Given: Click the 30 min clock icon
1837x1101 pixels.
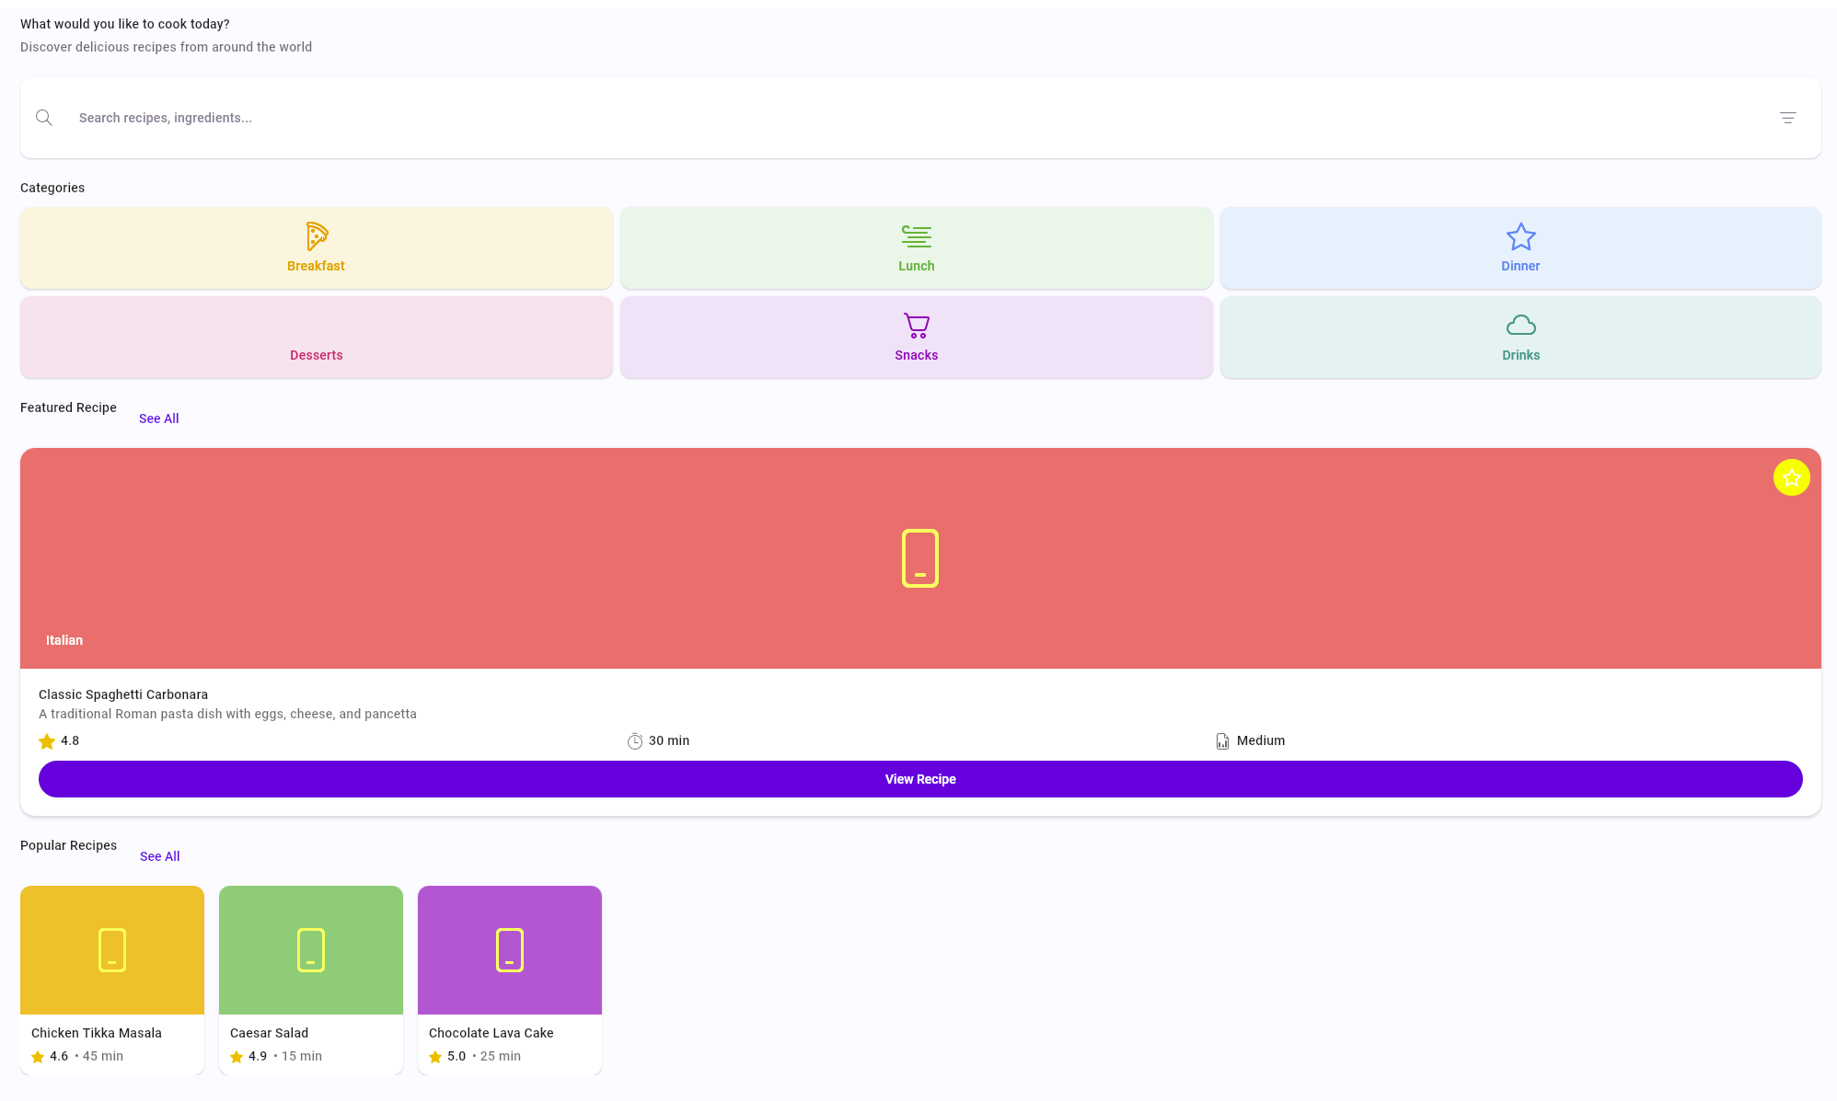Looking at the screenshot, I should coord(635,741).
